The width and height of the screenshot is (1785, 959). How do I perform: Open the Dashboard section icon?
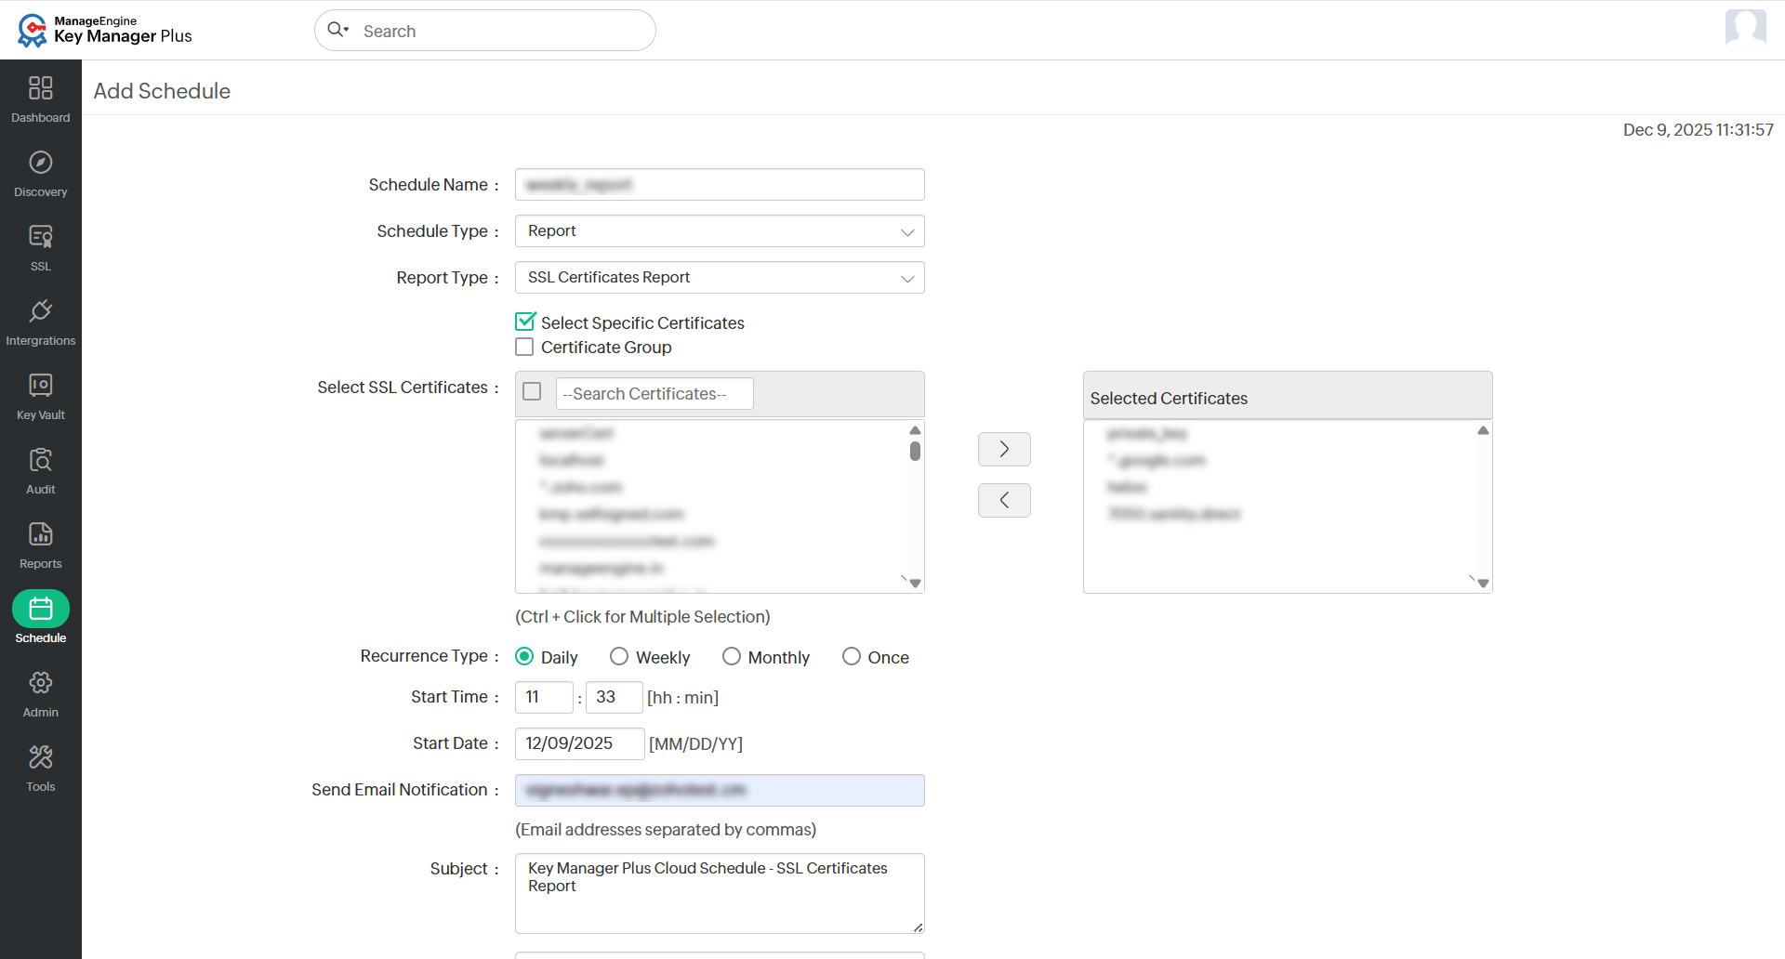pyautogui.click(x=41, y=87)
